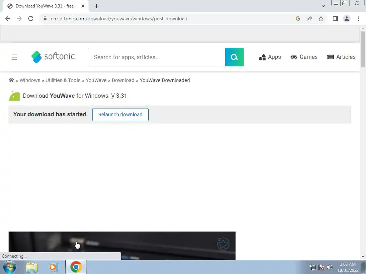
Task: View site info via the padlock icon
Action: point(45,19)
